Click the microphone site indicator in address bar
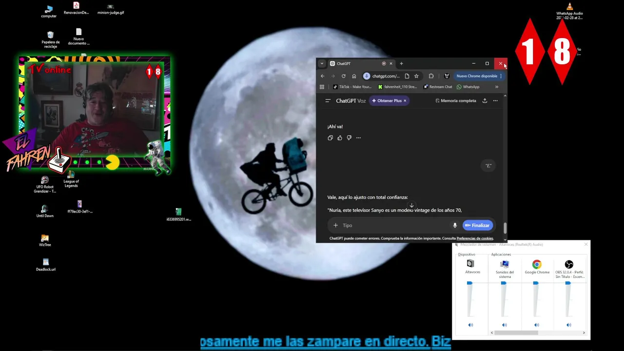 367,76
